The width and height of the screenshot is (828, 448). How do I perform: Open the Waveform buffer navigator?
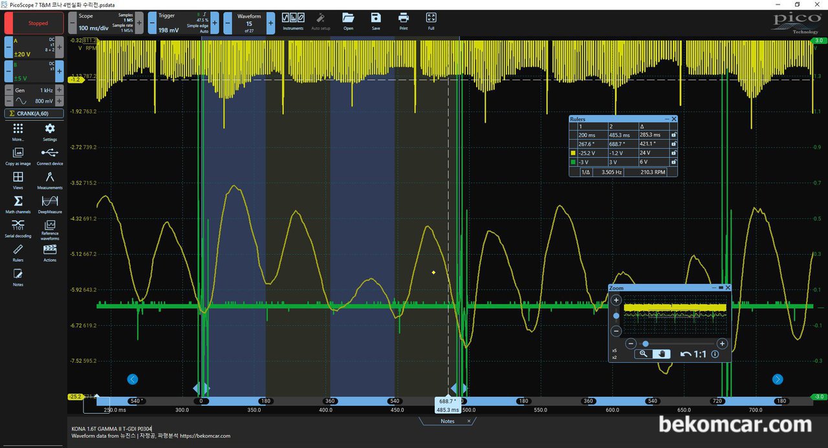[249, 23]
